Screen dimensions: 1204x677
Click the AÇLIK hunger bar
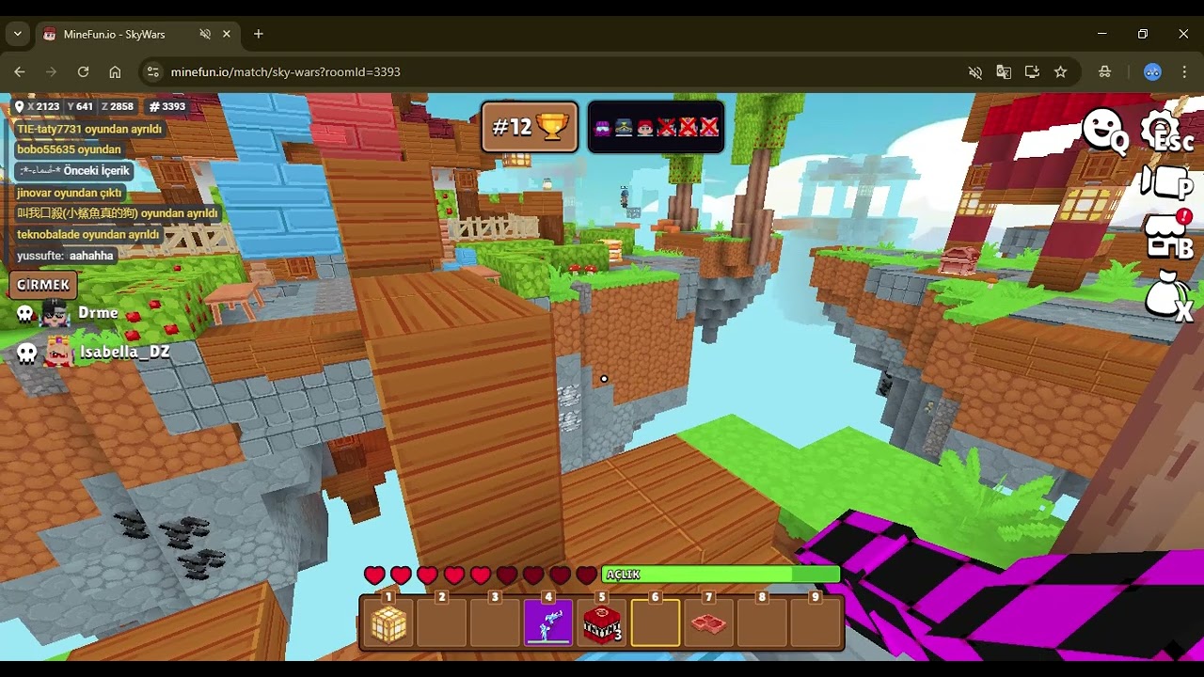coord(721,575)
